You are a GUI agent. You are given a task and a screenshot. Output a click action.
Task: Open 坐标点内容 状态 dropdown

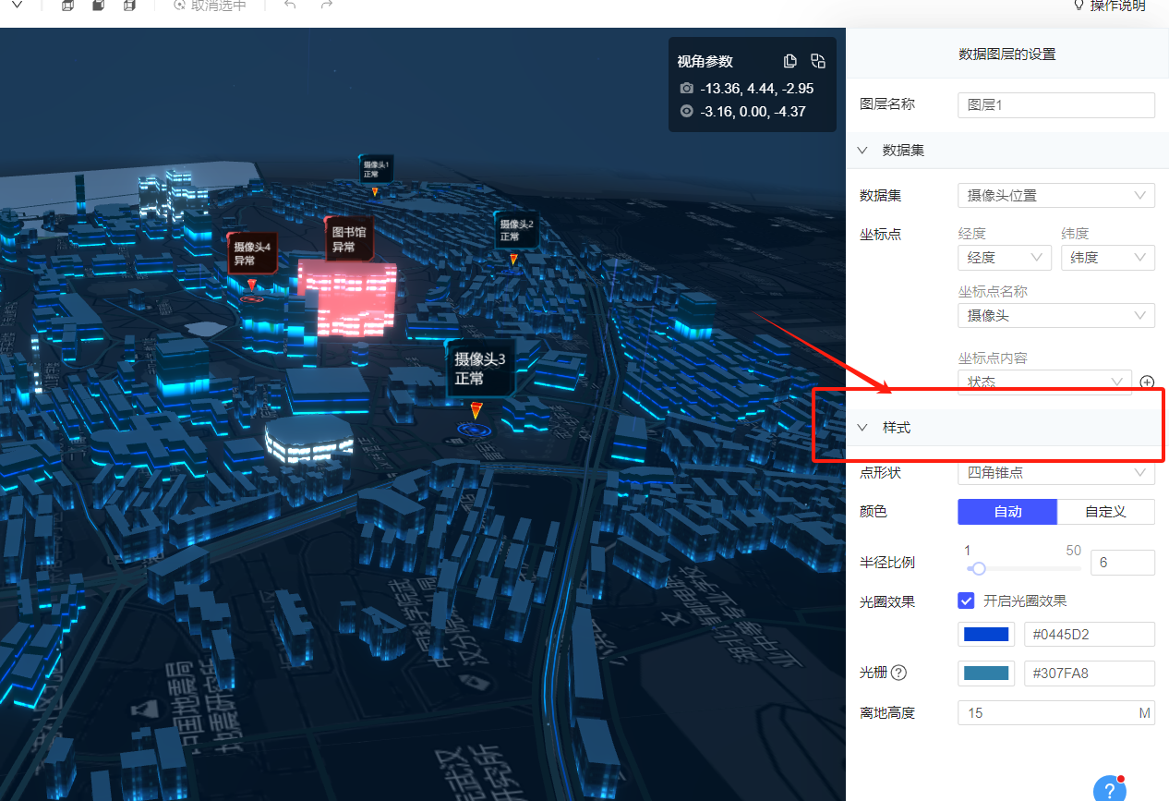click(1044, 382)
